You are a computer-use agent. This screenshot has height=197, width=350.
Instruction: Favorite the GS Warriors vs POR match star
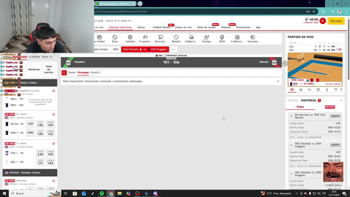click(x=54, y=114)
